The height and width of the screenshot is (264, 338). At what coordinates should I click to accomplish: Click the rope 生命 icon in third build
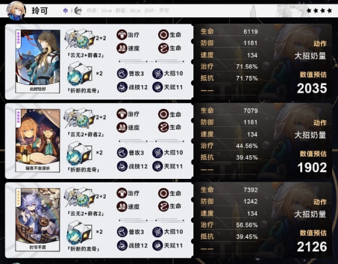click(163, 207)
